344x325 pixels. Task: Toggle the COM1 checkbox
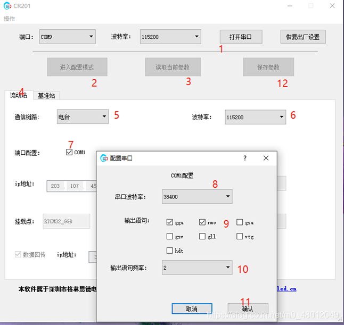pyautogui.click(x=69, y=152)
